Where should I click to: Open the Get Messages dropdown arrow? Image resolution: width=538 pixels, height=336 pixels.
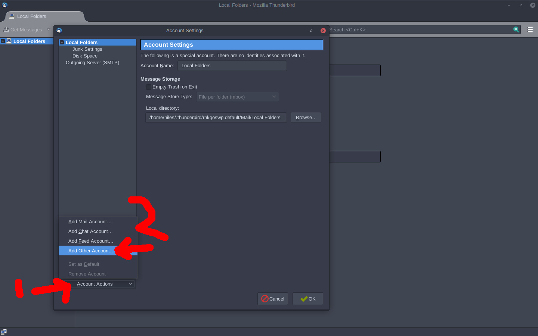coord(49,29)
